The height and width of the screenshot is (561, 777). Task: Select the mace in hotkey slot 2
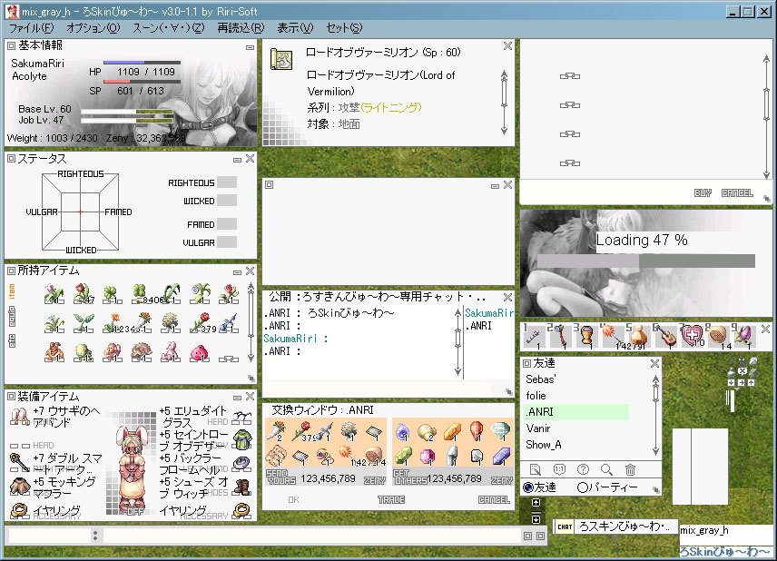tap(560, 336)
